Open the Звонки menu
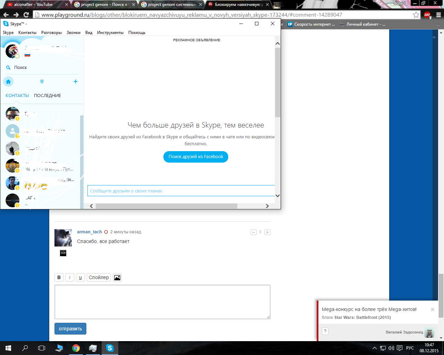Image resolution: width=444 pixels, height=355 pixels. click(74, 33)
